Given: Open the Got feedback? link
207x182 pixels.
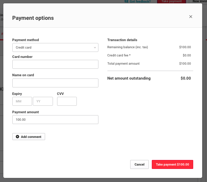Looking at the screenshot, I should pyautogui.click(x=140, y=1).
